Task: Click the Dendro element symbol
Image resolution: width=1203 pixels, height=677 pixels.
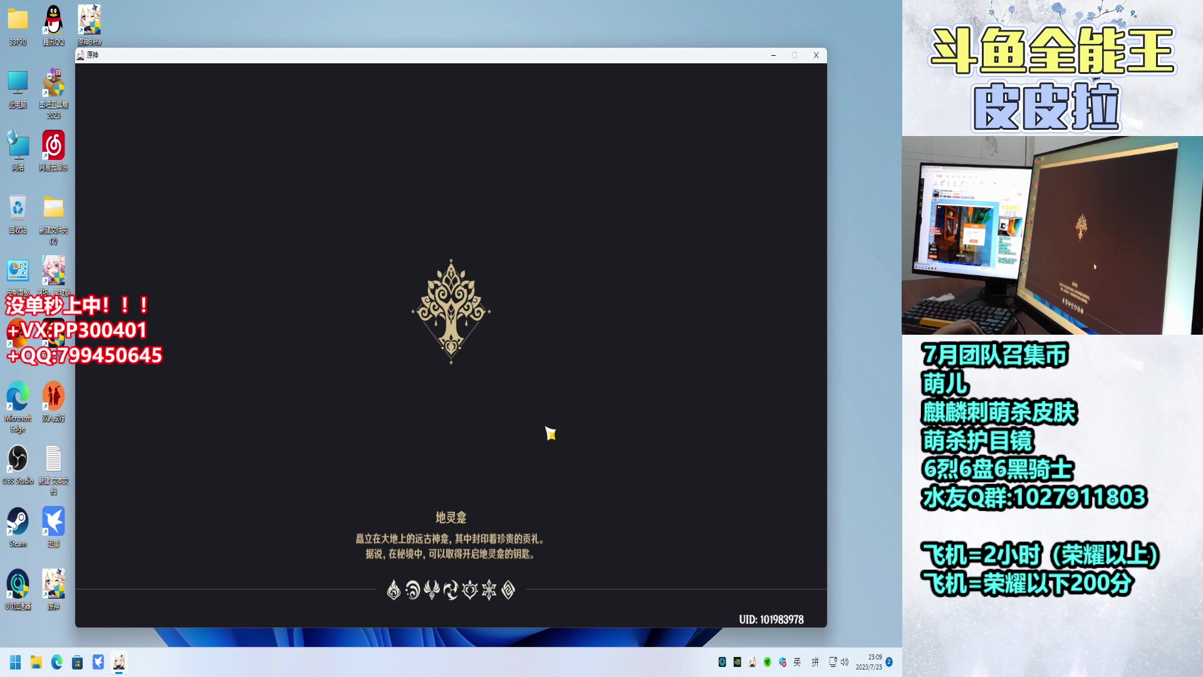Action: [x=471, y=590]
